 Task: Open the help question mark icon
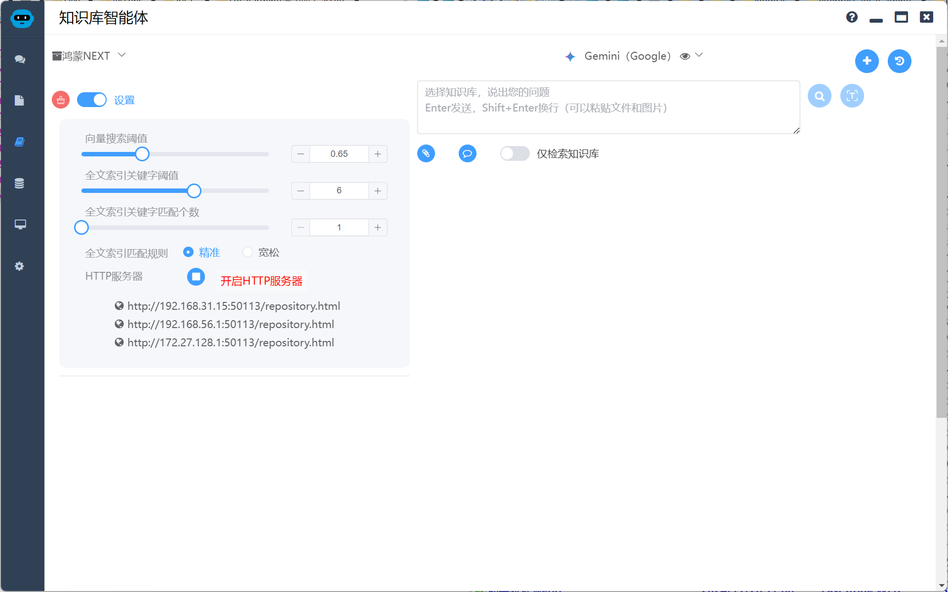852,17
